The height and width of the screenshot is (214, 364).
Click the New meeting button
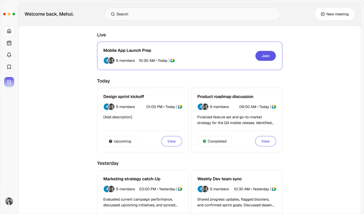point(335,14)
